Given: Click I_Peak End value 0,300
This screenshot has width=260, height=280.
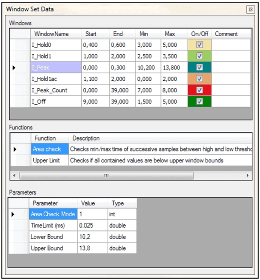Looking at the screenshot, I should [122, 67].
